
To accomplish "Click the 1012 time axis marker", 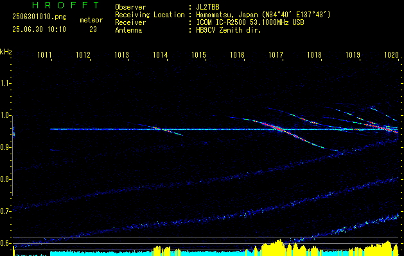I will (x=83, y=55).
